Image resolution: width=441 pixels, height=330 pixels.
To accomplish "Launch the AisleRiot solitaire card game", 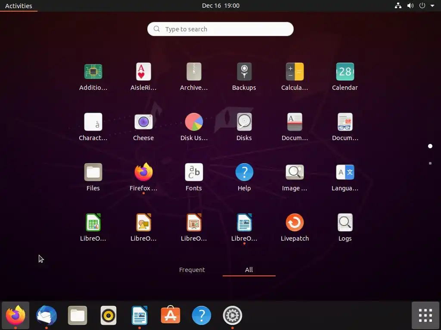I will click(x=143, y=72).
